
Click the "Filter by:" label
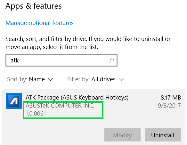[x=78, y=79]
